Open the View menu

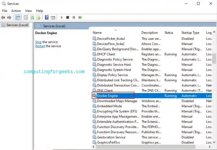pyautogui.click(x=28, y=11)
